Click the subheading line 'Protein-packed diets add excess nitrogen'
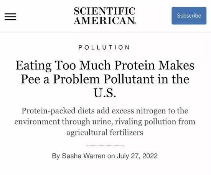The image size is (211, 175). 94,111
